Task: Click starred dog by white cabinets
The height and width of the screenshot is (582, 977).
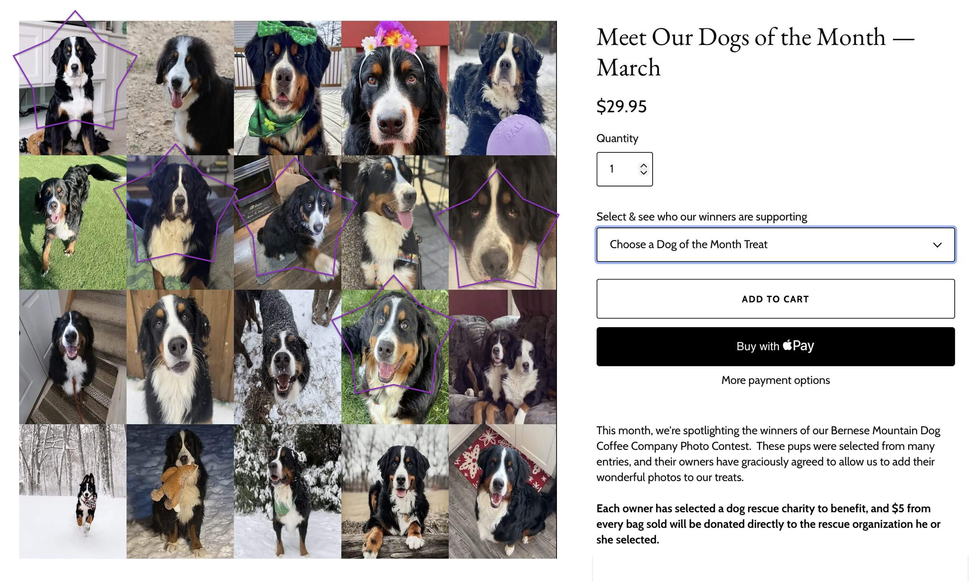Action: click(x=73, y=88)
